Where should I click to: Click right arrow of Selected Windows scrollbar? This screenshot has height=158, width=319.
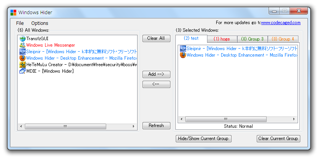[x=294, y=119]
